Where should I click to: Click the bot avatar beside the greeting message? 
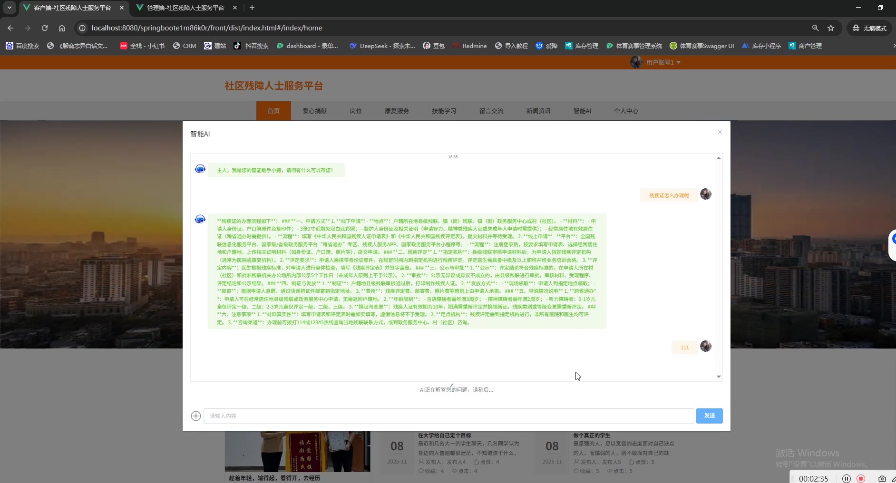point(200,169)
